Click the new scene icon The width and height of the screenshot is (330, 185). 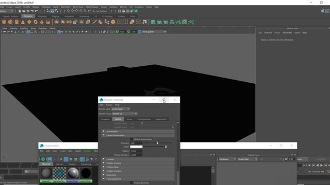[20, 11]
